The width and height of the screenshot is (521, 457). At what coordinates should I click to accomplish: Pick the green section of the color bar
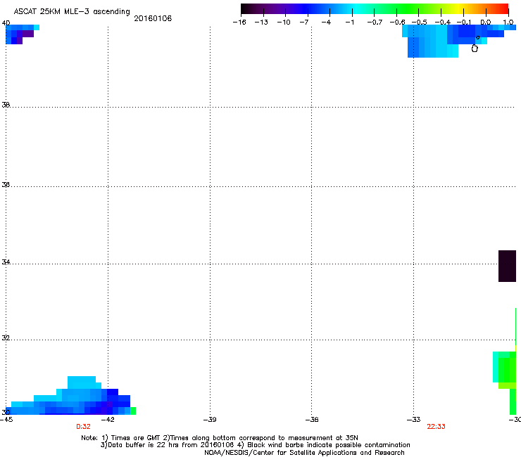[x=408, y=9]
